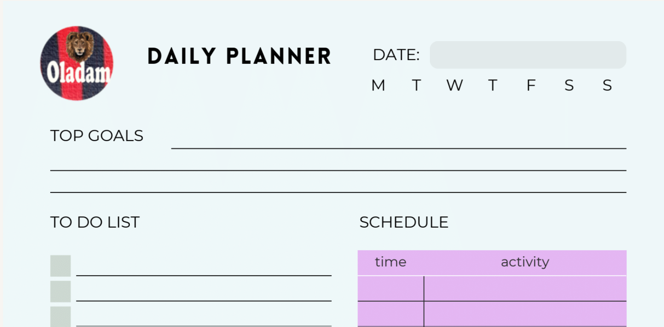
Task: Click the "activity" column header
Action: (x=525, y=262)
